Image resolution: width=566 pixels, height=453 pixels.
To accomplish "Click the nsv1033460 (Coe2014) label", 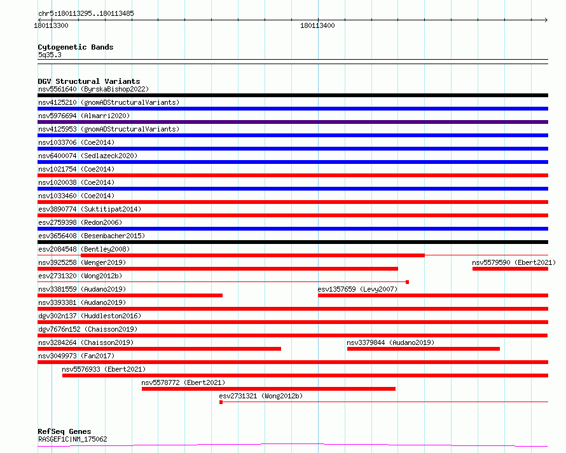I will coord(76,196).
